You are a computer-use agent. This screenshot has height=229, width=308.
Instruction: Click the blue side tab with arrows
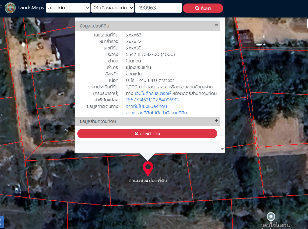(x=1, y=222)
